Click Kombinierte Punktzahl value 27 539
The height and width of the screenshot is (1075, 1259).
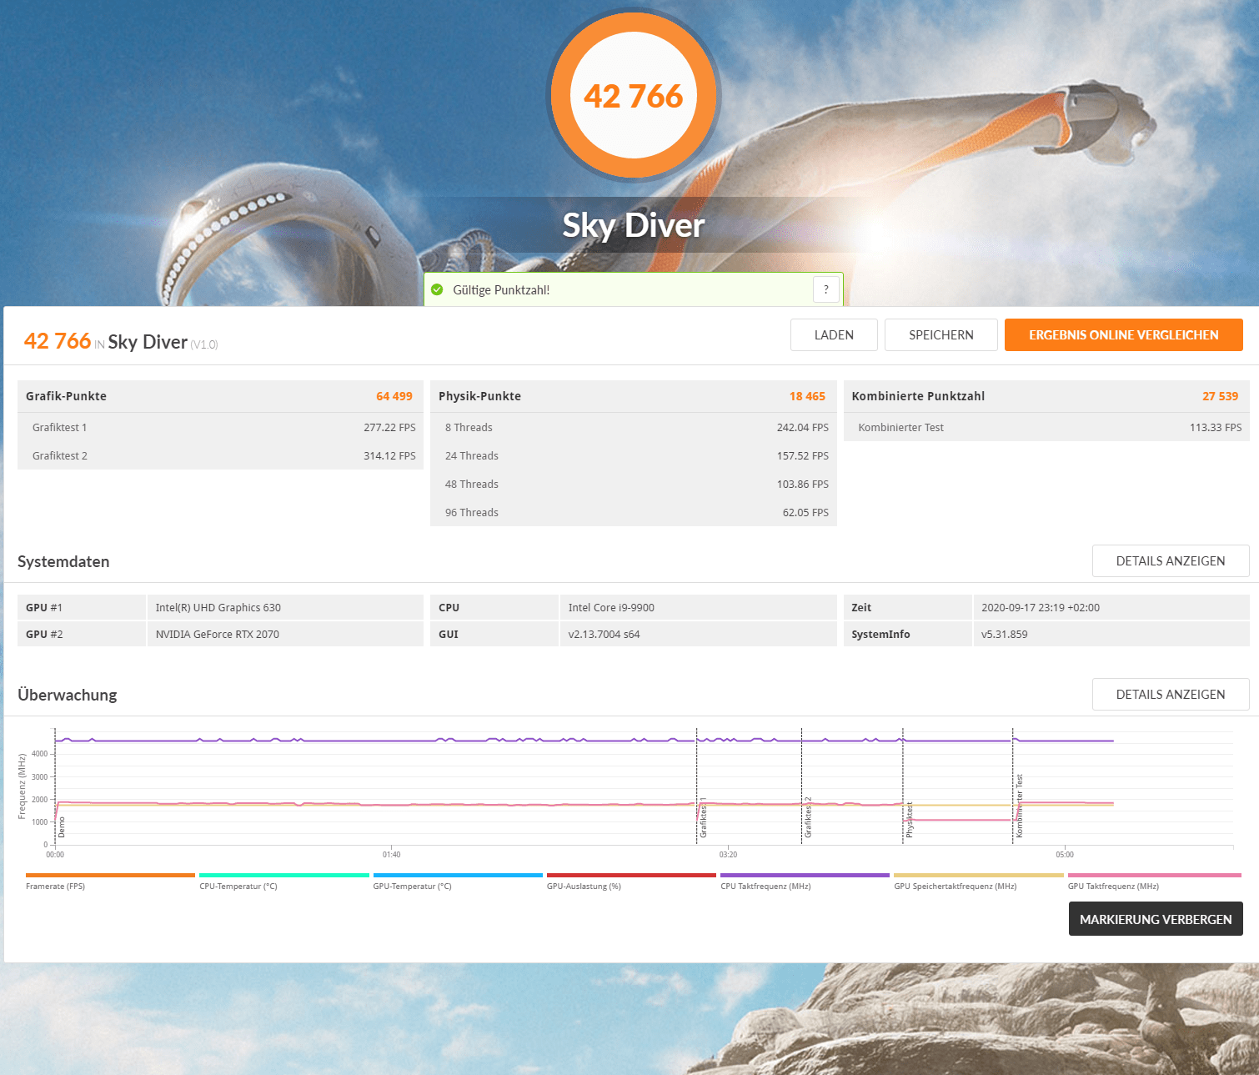[1220, 396]
